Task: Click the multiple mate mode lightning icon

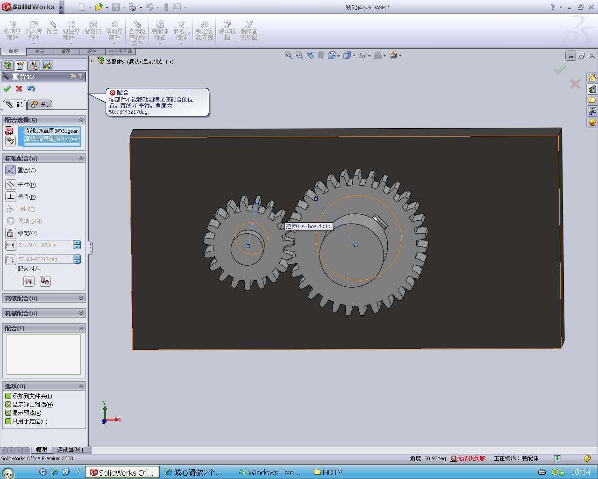Action: [9, 141]
